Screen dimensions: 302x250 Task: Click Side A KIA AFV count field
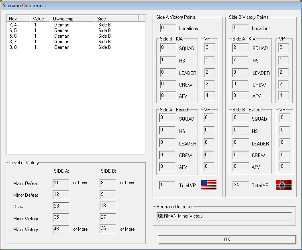[241, 96]
